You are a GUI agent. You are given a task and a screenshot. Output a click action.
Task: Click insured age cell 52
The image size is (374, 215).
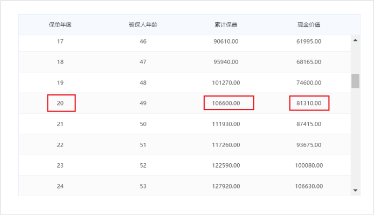click(x=143, y=165)
